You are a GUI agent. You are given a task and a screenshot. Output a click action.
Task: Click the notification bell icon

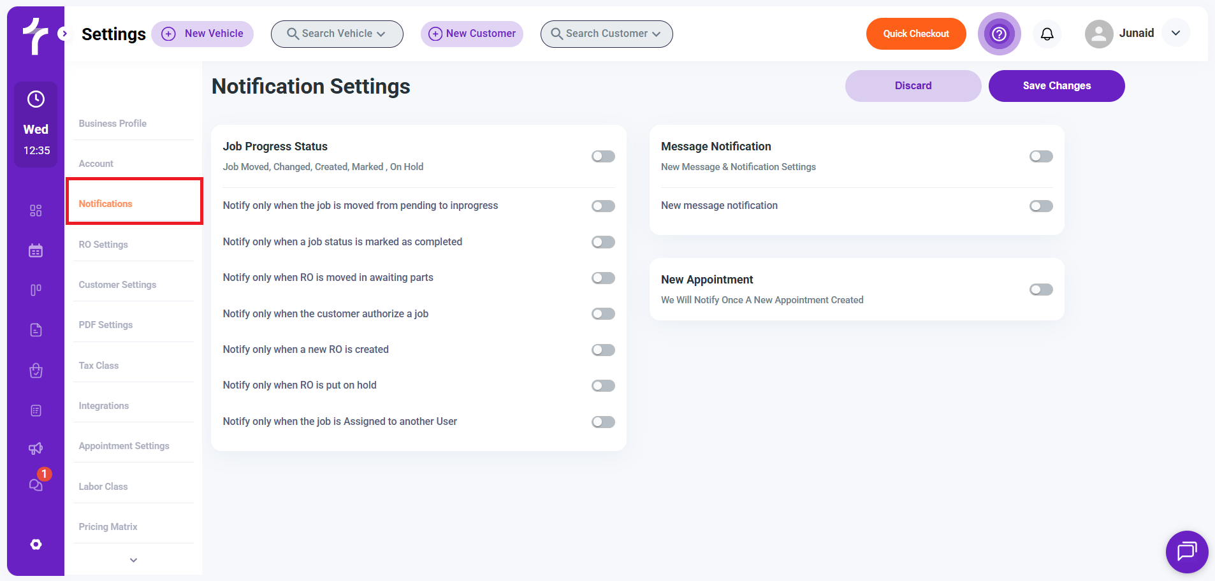(1047, 34)
